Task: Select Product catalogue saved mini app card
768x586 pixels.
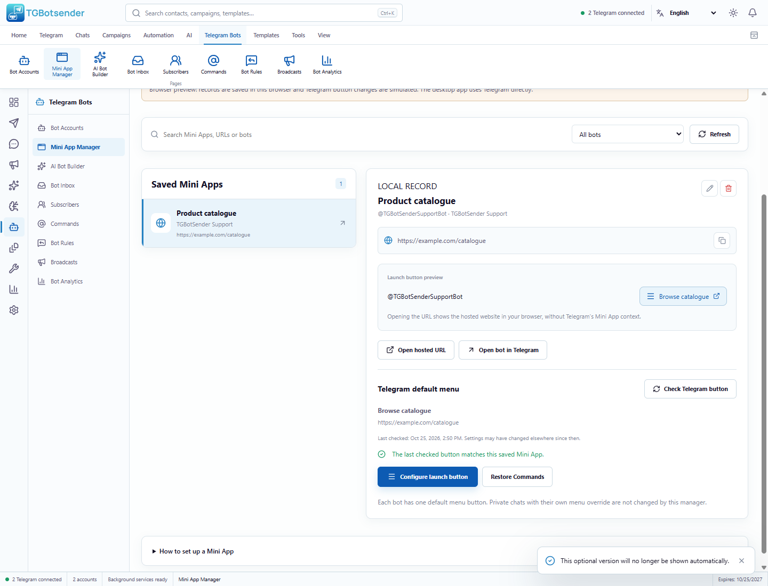Action: pos(249,223)
